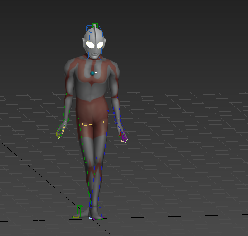The width and height of the screenshot is (248, 236).
Task: Select the purple finger bones on the hand
Action: pyautogui.click(x=125, y=138)
